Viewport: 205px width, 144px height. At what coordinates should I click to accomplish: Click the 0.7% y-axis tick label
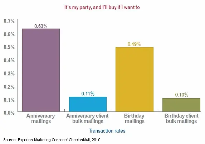[x=9, y=21]
